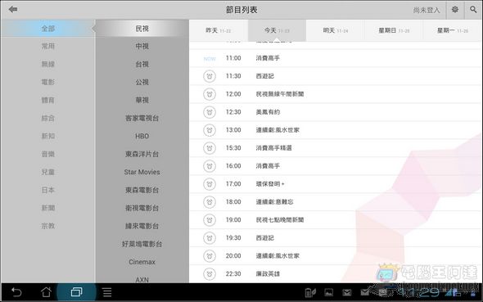Image resolution: width=483 pixels, height=302 pixels.
Task: Open settings via the gear icon
Action: pos(454,10)
